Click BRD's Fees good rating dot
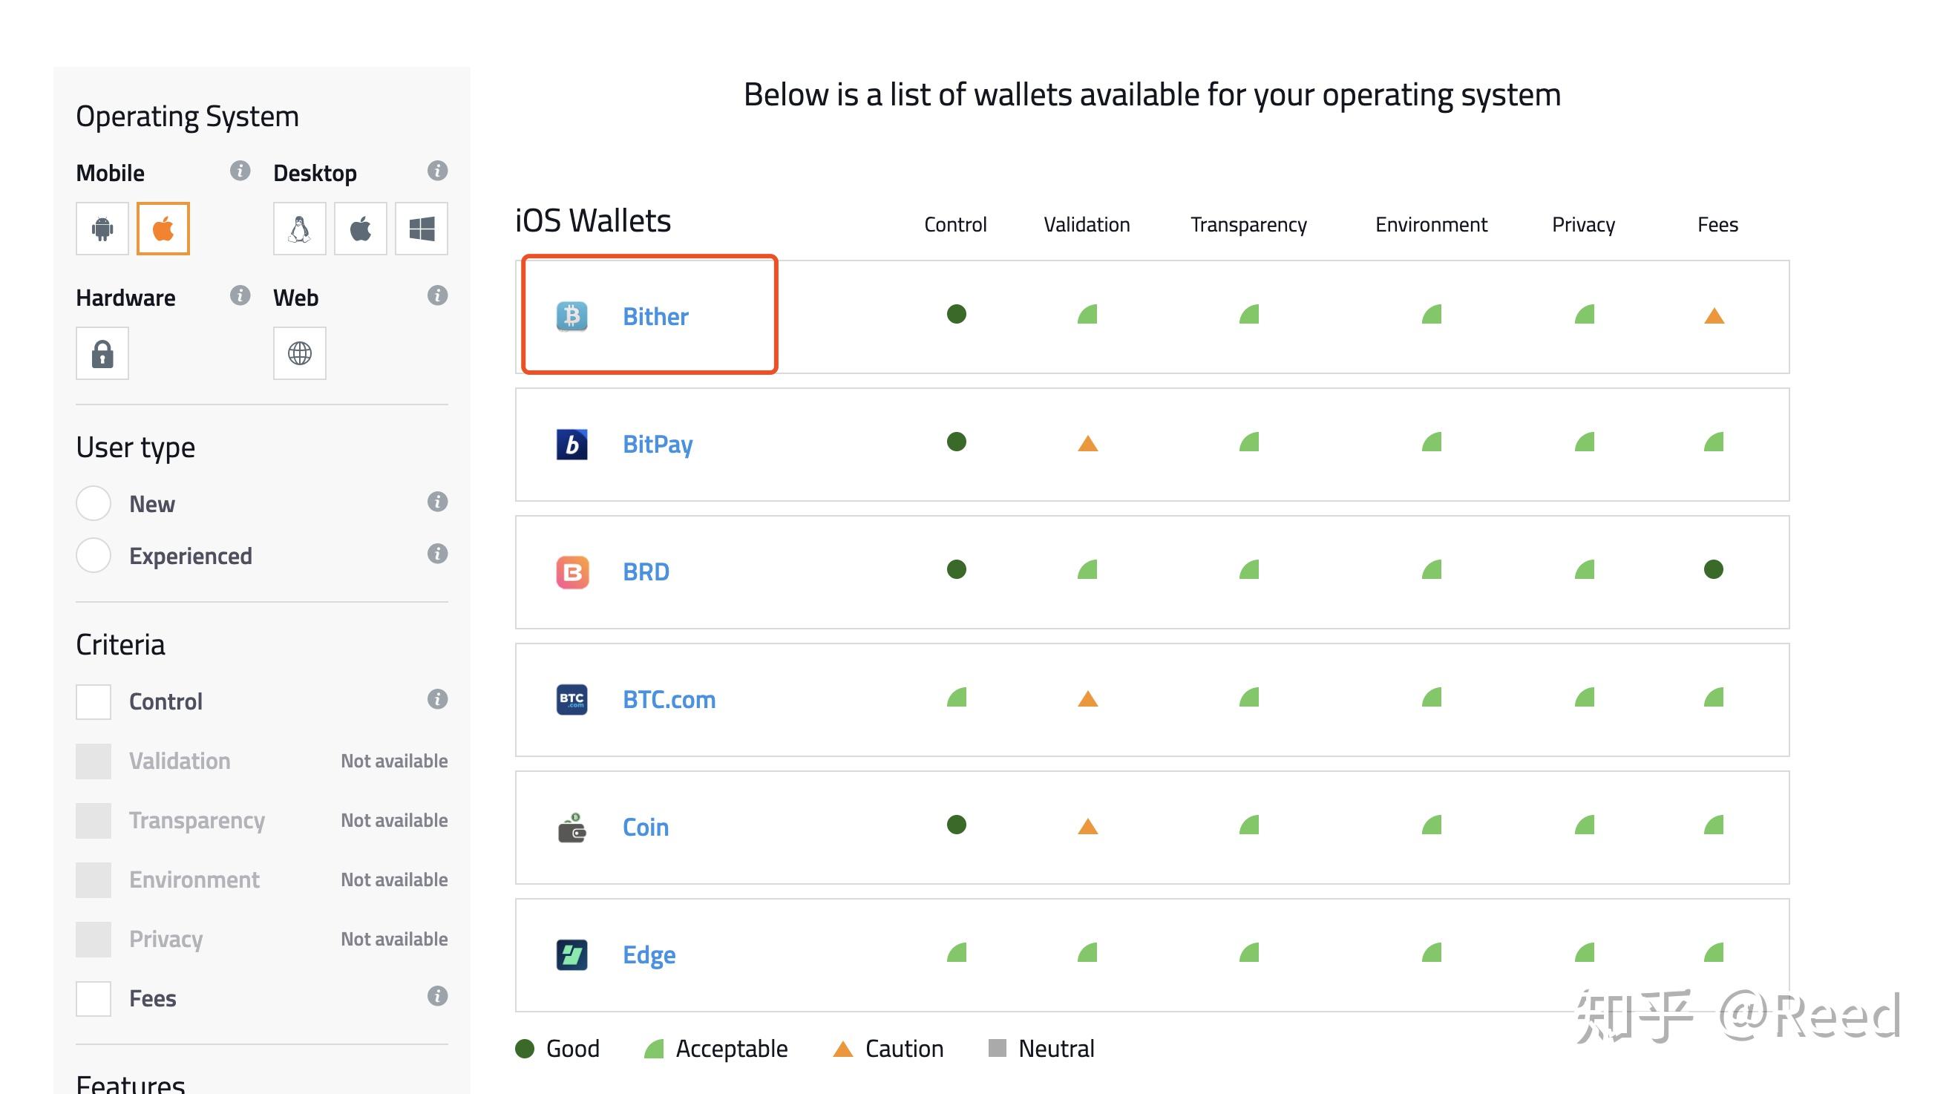The width and height of the screenshot is (1952, 1094). tap(1714, 570)
